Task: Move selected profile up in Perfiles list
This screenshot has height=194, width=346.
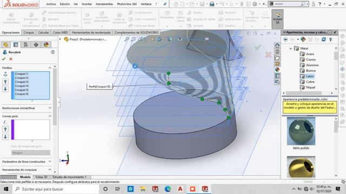Action: (5, 81)
